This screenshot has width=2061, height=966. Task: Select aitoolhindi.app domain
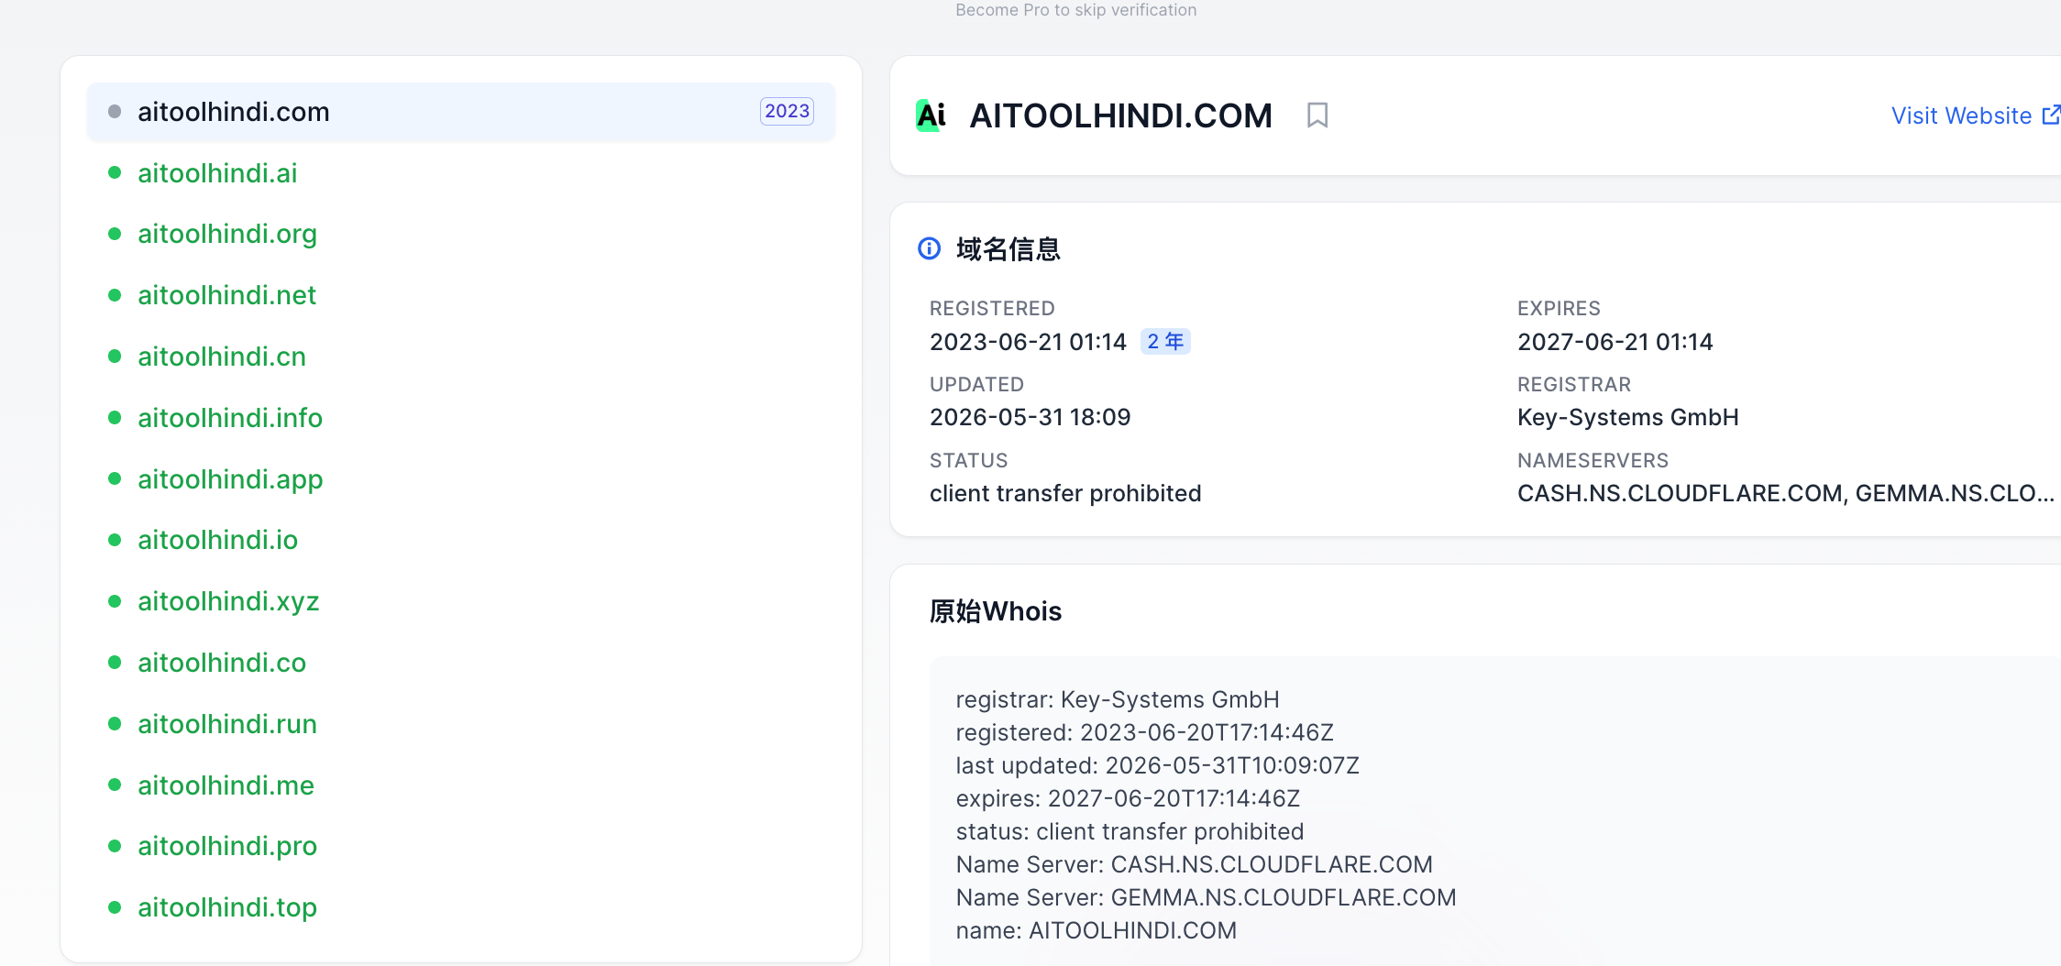(x=230, y=479)
